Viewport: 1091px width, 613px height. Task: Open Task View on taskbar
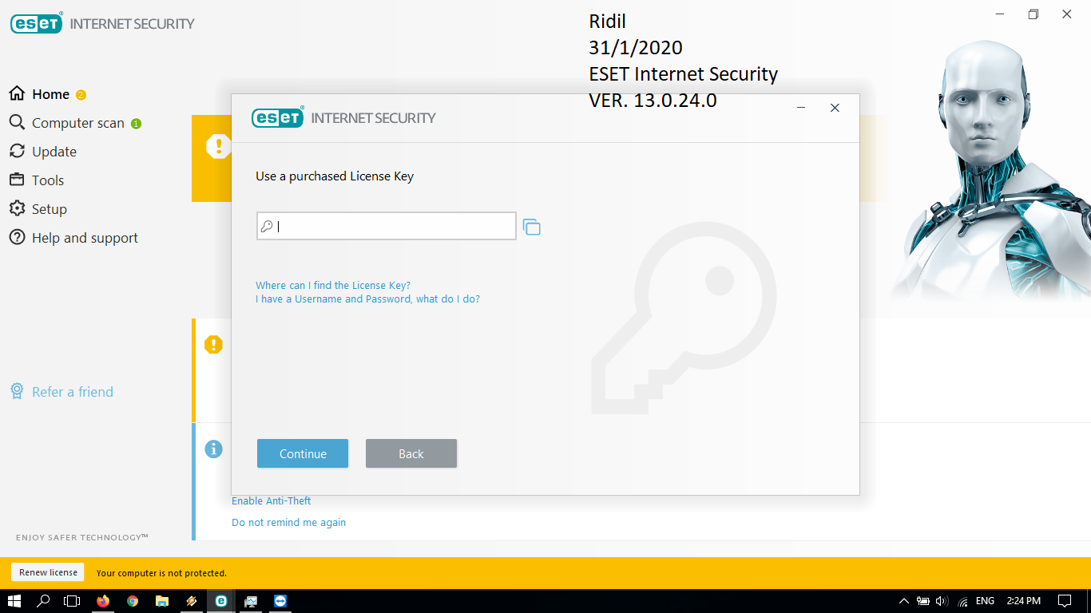coord(73,601)
